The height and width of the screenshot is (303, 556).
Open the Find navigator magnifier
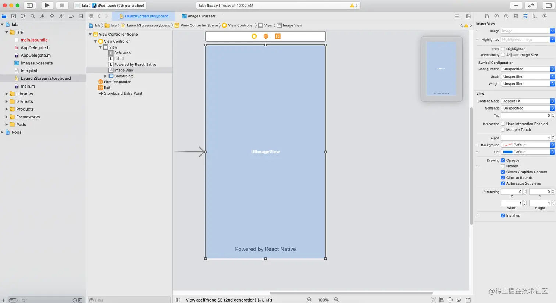(x=33, y=16)
